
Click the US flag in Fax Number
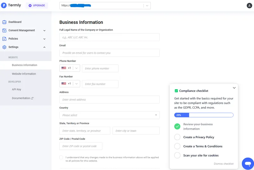[64, 84]
